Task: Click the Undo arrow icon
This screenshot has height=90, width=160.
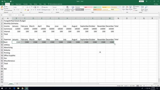Action: [x=5, y=1]
